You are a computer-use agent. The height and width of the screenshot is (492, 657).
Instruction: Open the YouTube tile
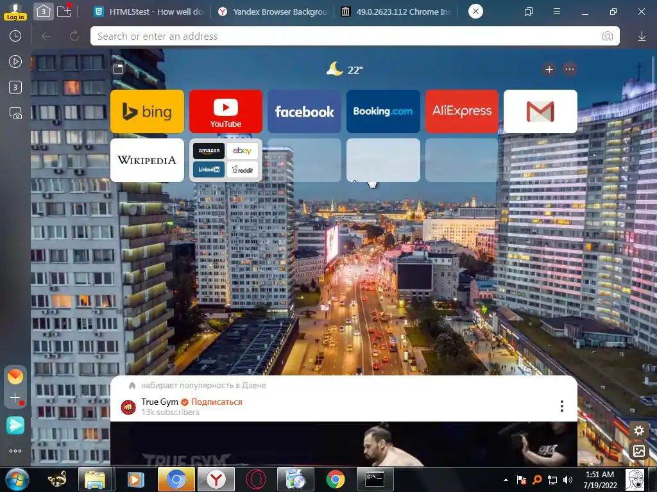226,111
